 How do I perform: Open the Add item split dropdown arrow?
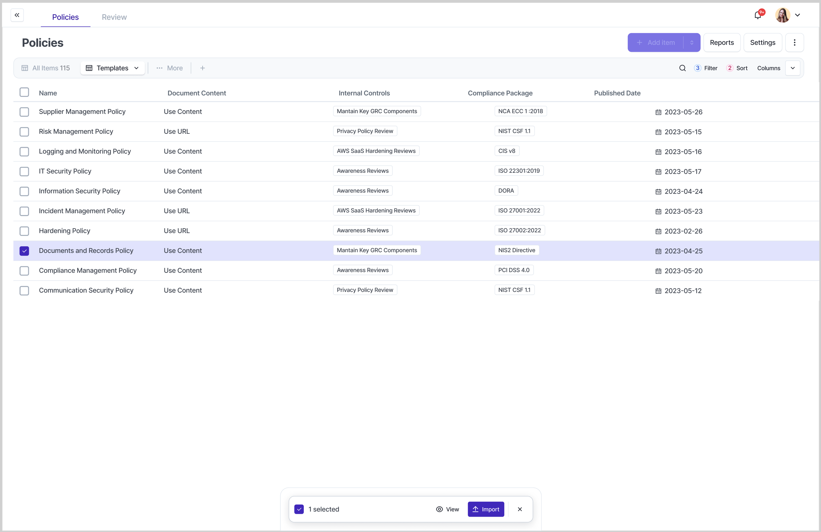pos(692,42)
